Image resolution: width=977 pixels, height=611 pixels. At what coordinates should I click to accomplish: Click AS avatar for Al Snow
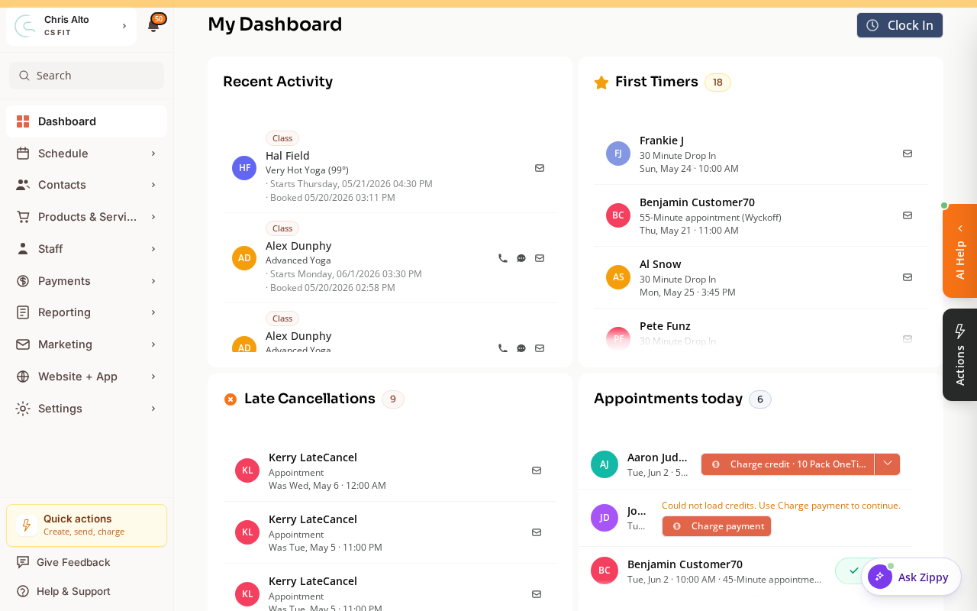point(618,277)
